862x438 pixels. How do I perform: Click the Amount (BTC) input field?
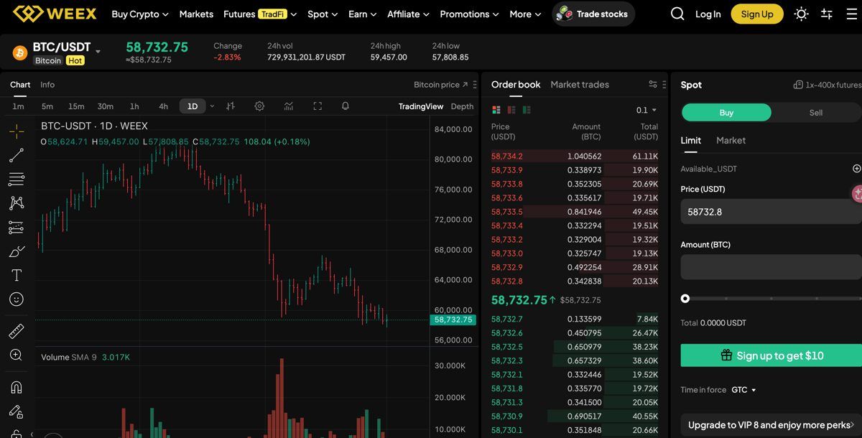(x=771, y=266)
